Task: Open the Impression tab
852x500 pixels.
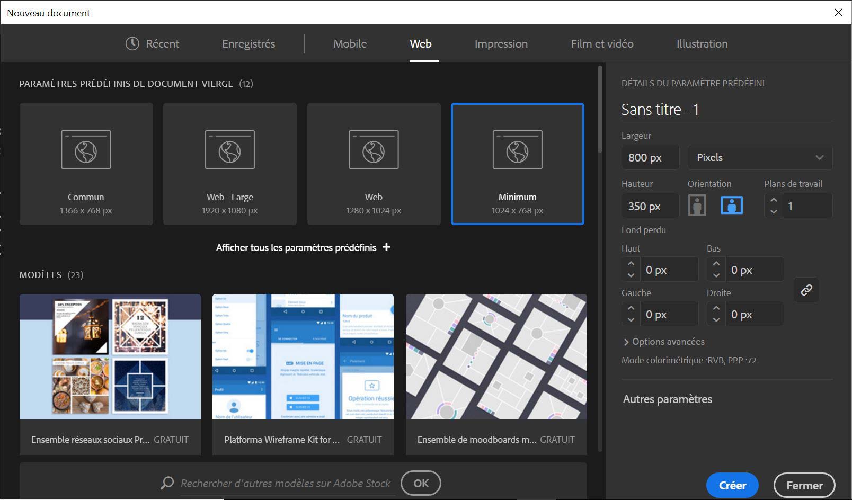Action: (x=501, y=44)
